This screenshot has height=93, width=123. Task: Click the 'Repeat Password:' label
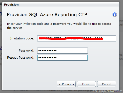21,58
